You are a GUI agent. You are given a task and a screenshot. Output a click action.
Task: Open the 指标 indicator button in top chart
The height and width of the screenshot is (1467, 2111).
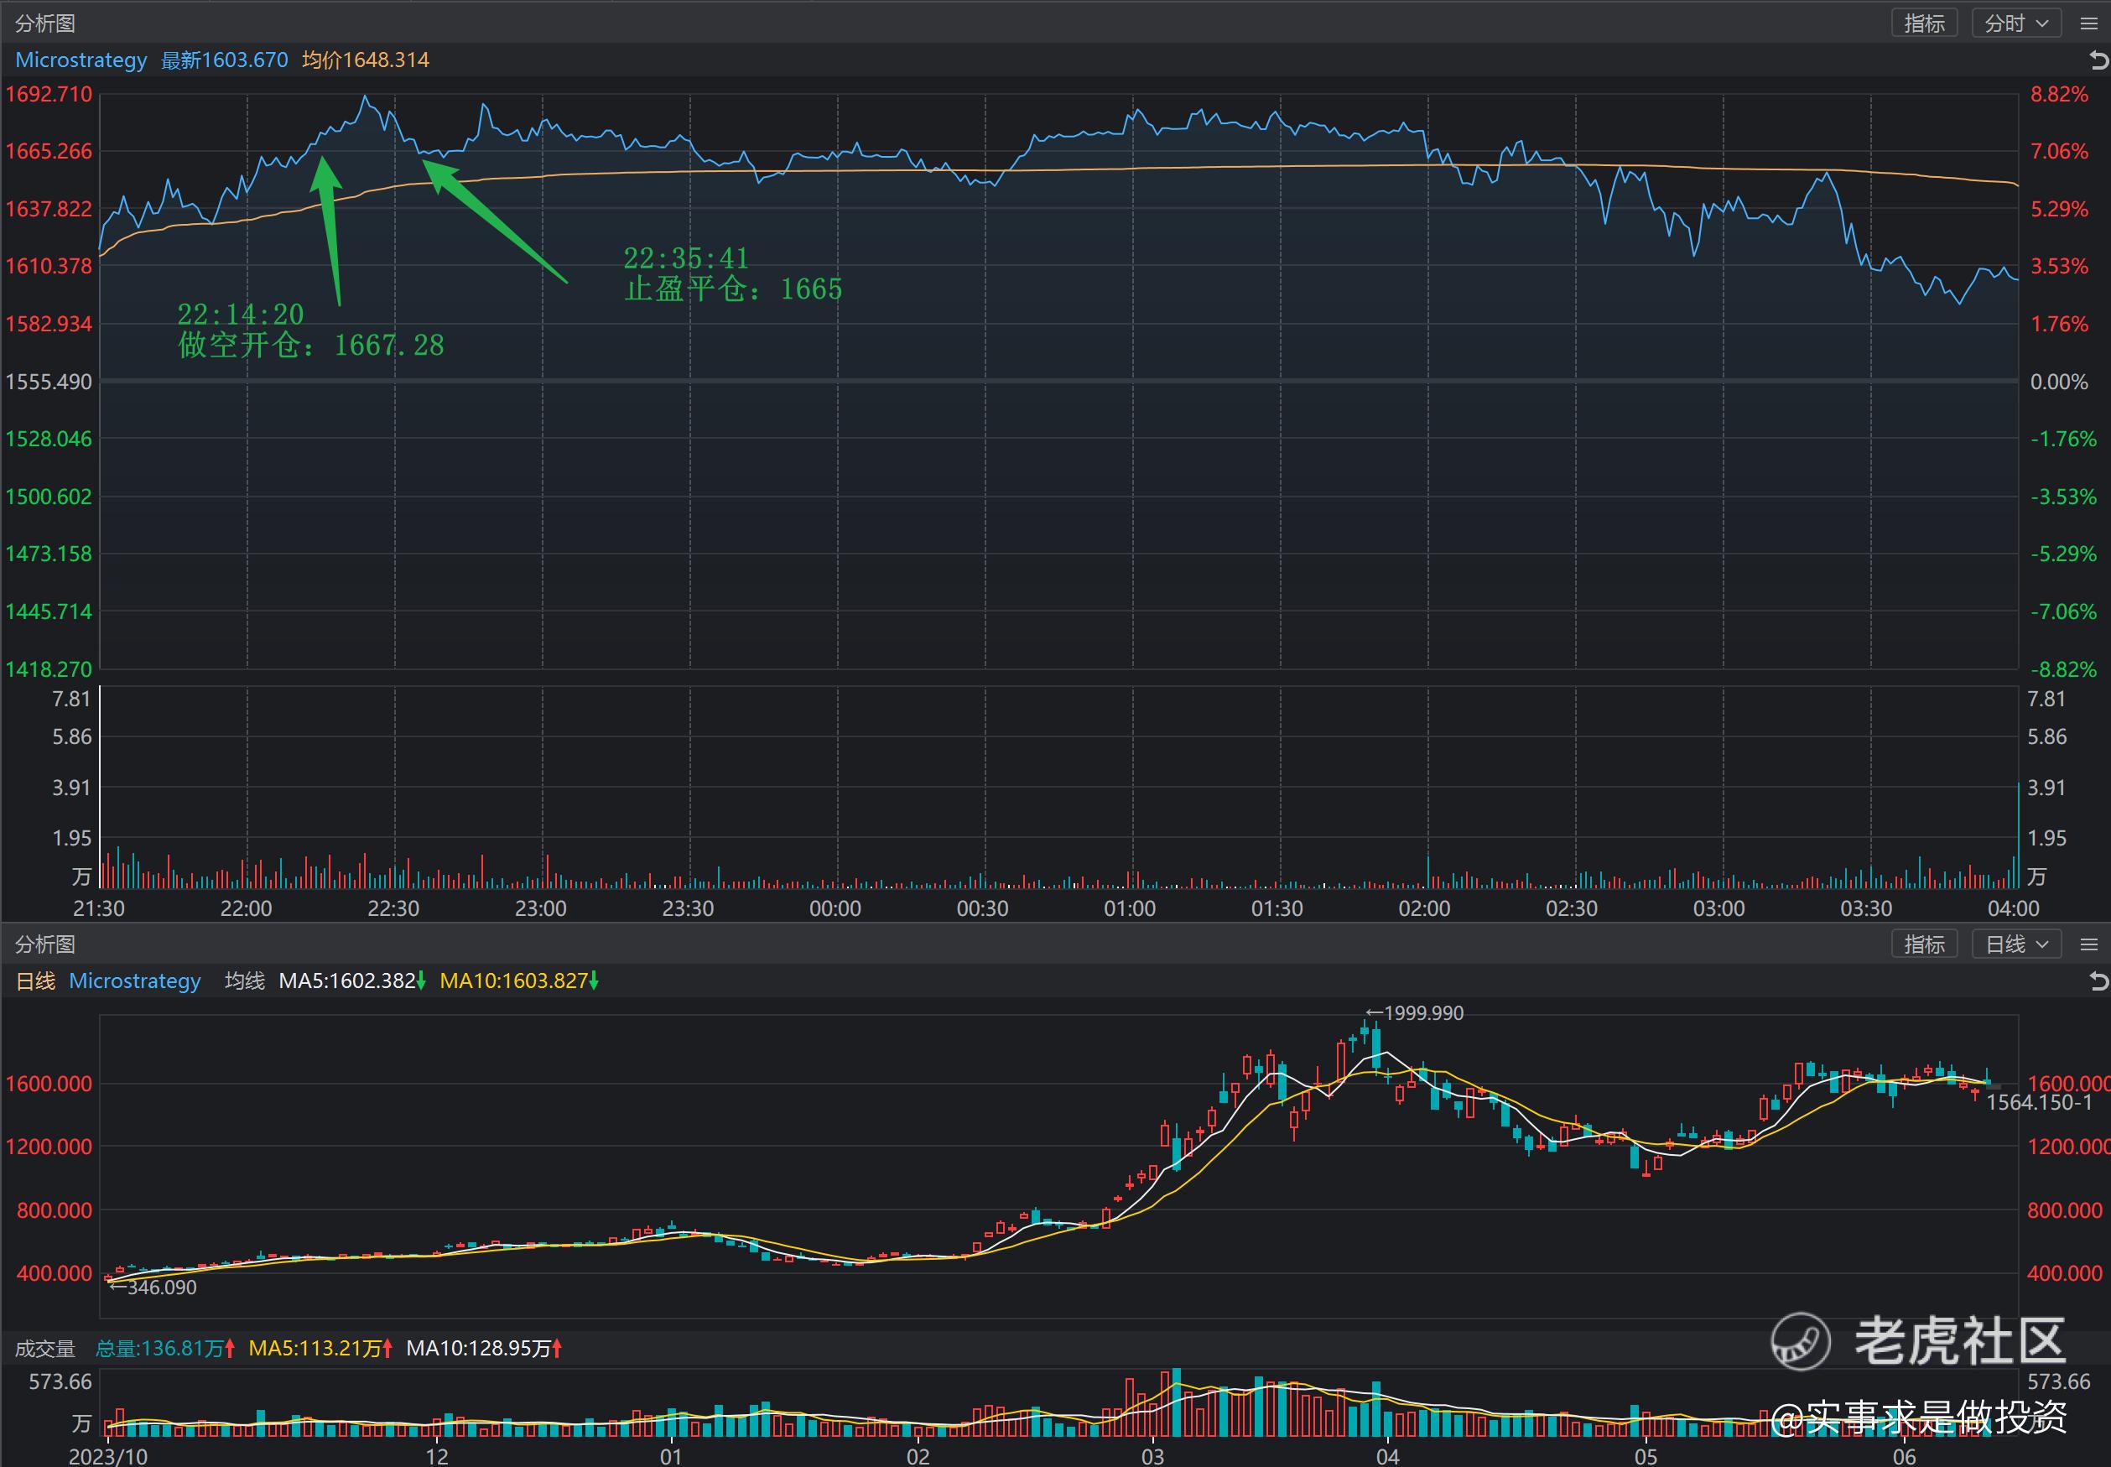coord(1923,23)
